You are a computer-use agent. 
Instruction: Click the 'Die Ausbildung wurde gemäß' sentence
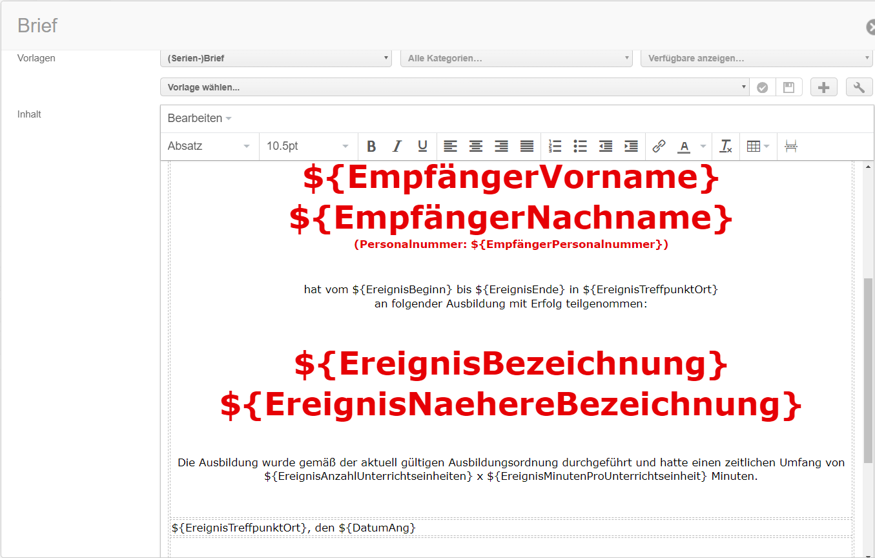(x=511, y=462)
